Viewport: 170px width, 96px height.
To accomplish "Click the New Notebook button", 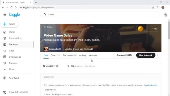I will pos(146,55).
